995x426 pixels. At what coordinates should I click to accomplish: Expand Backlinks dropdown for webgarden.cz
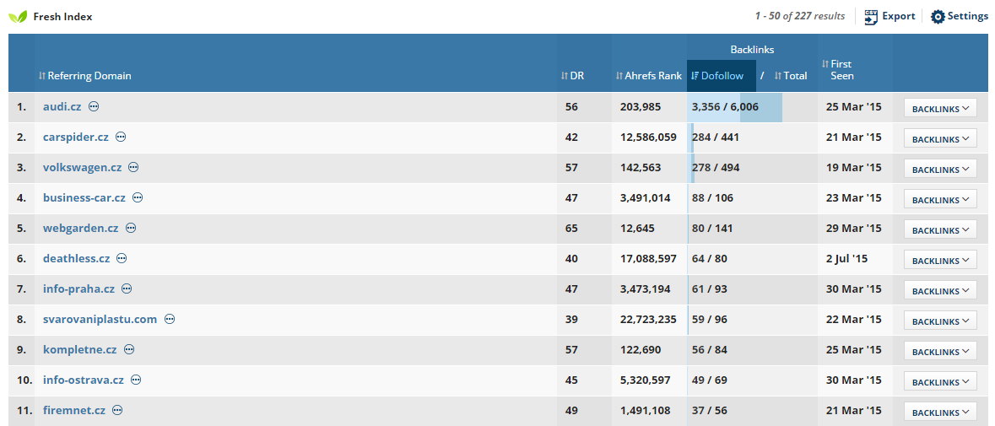tap(940, 230)
